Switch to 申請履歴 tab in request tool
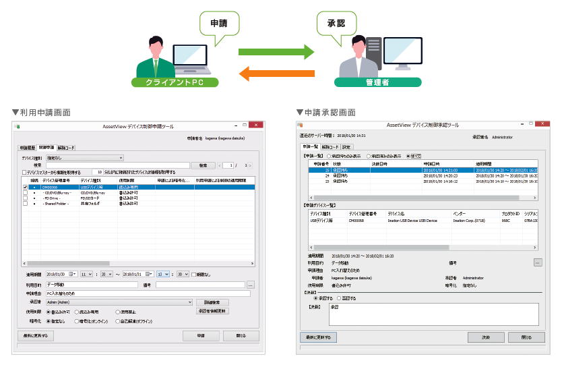562x367 pixels. click(x=27, y=148)
